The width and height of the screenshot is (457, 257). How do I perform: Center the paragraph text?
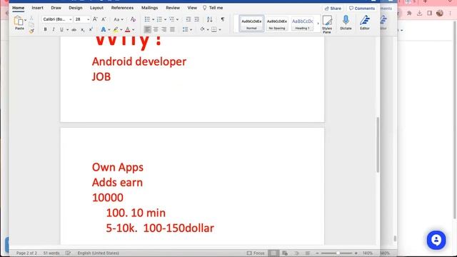(x=156, y=29)
